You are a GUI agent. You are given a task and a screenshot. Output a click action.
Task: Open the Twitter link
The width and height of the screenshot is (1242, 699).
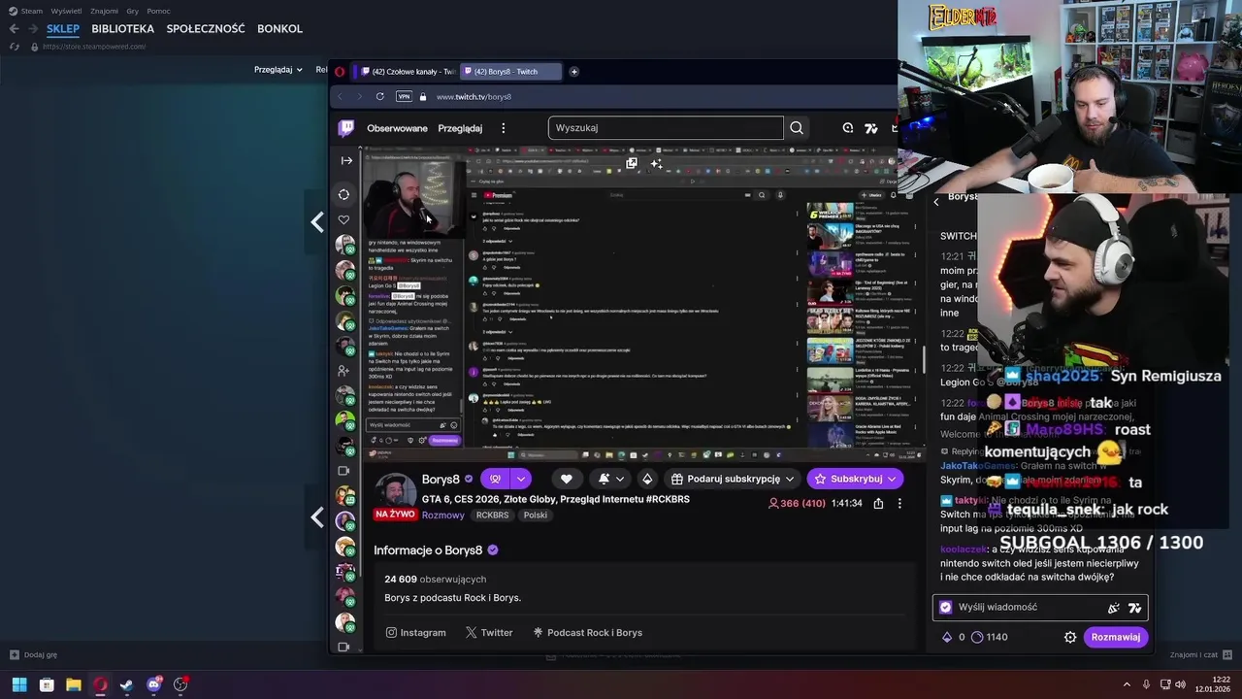click(x=489, y=632)
